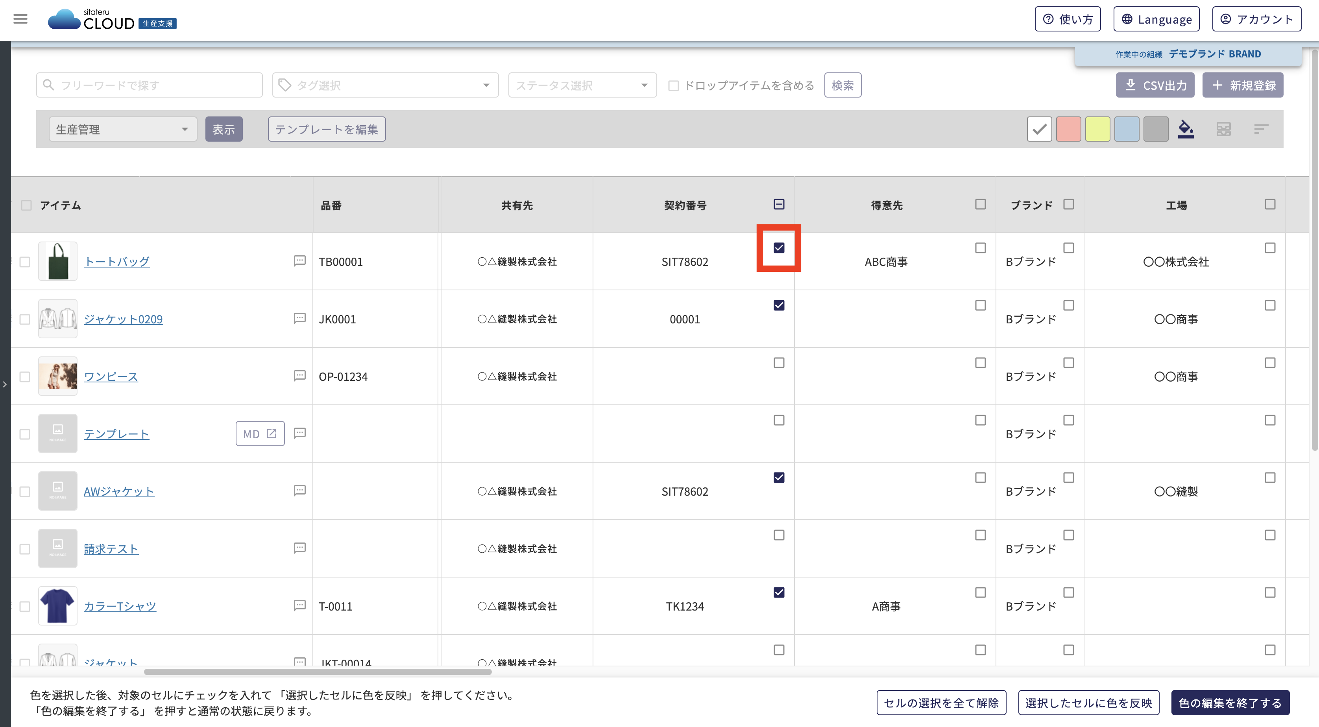Expand the left sidebar arrow
Screen dimensions: 1319x727
5,384
